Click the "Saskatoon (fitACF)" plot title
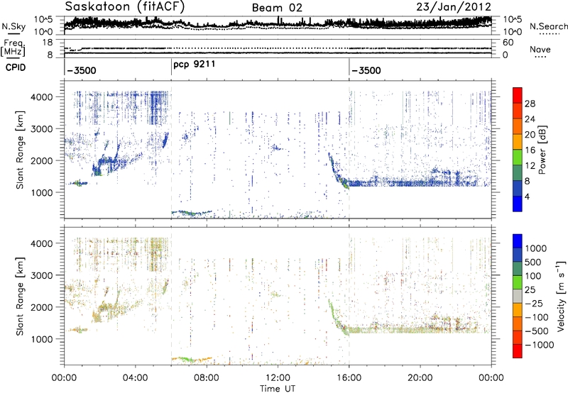This screenshot has width=568, height=393. (125, 6)
